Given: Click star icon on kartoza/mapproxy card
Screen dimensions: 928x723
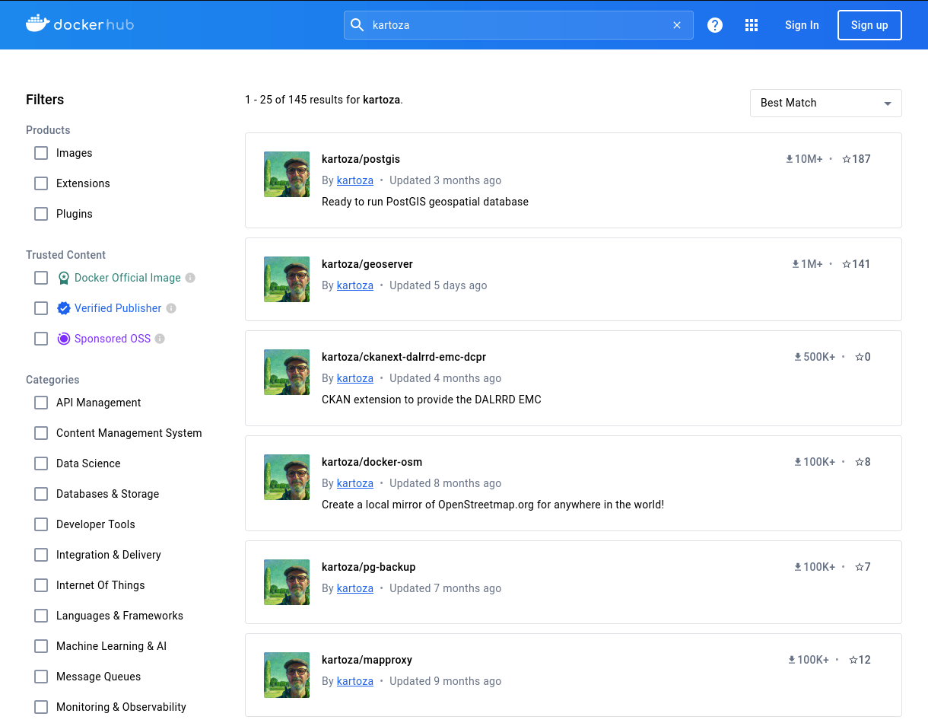Looking at the screenshot, I should 853,660.
